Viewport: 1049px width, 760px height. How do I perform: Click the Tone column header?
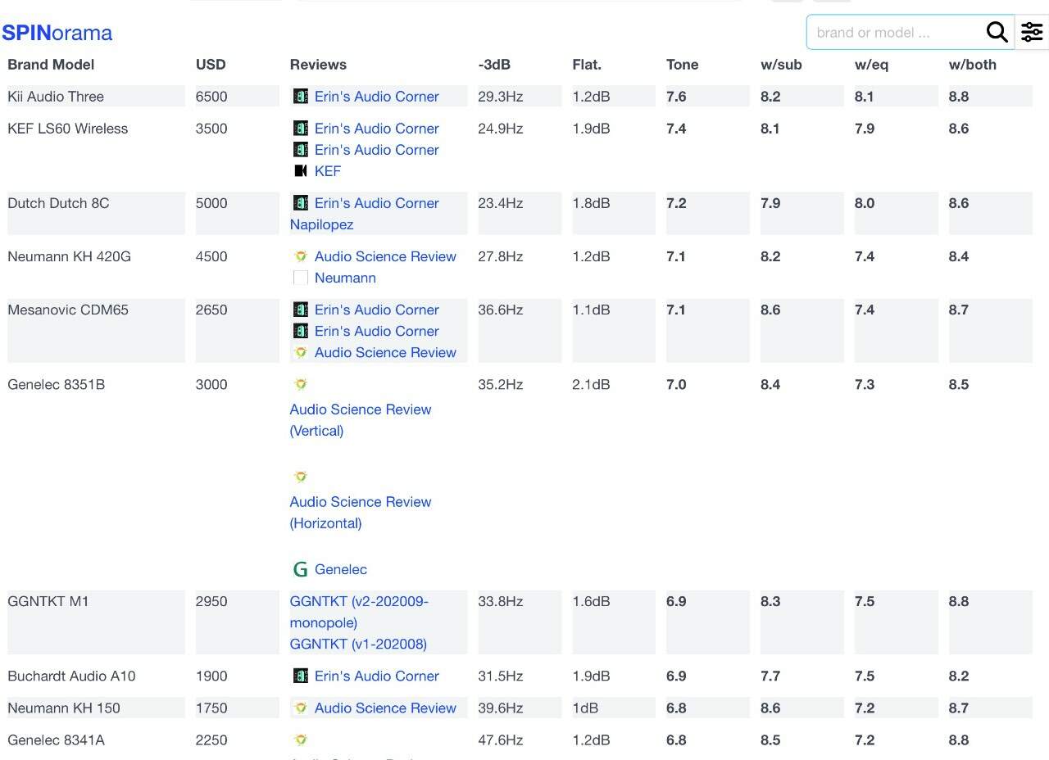point(682,65)
